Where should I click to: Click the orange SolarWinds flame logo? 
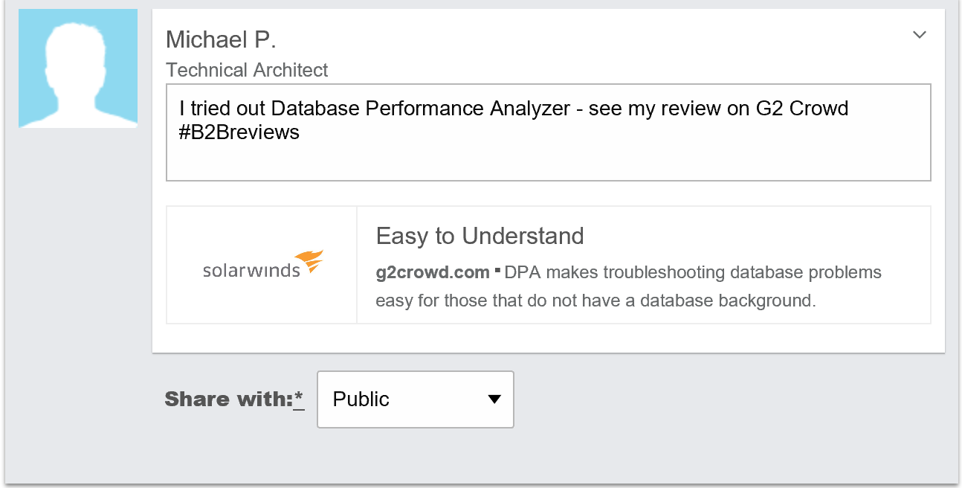point(309,262)
